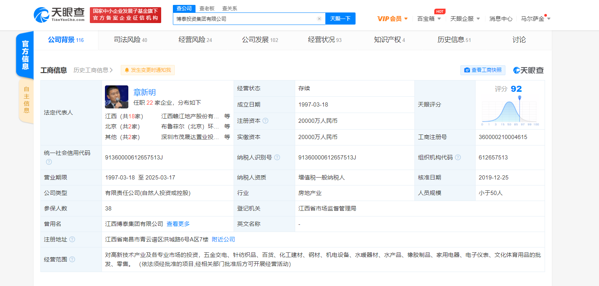This screenshot has height=286, width=599.
Task: Click the help icon next to 注册地址
Action: coord(72,240)
